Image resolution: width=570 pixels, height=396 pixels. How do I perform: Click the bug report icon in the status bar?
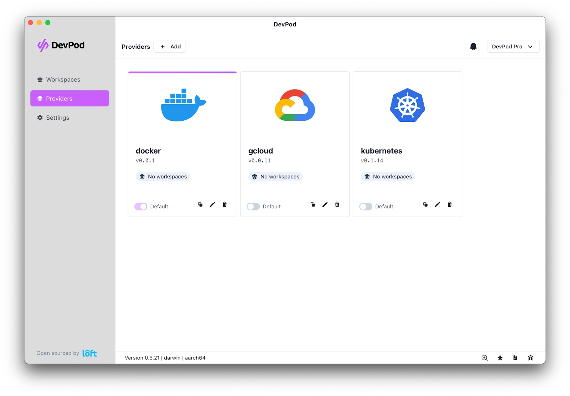tap(530, 358)
